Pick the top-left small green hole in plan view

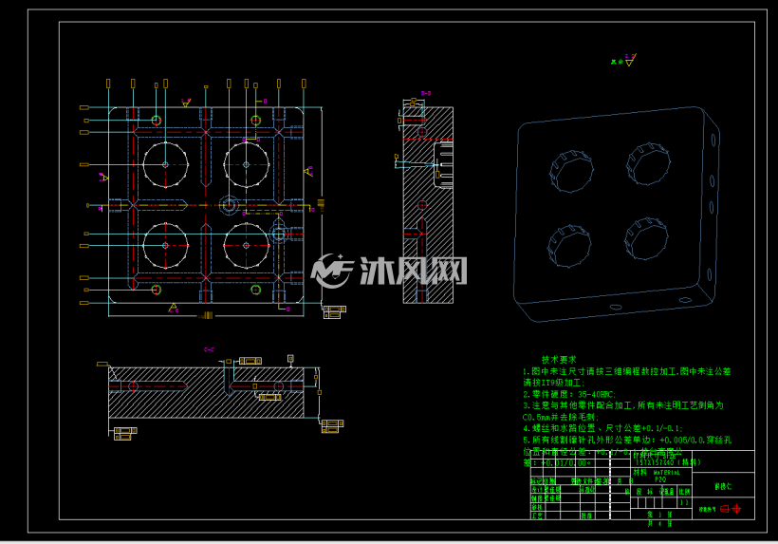point(157,121)
